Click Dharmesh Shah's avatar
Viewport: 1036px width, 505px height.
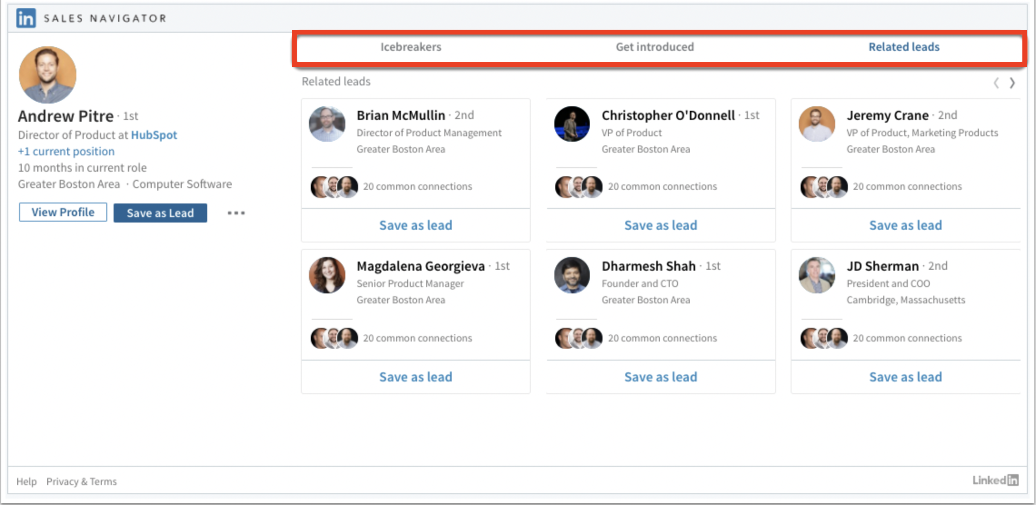572,275
